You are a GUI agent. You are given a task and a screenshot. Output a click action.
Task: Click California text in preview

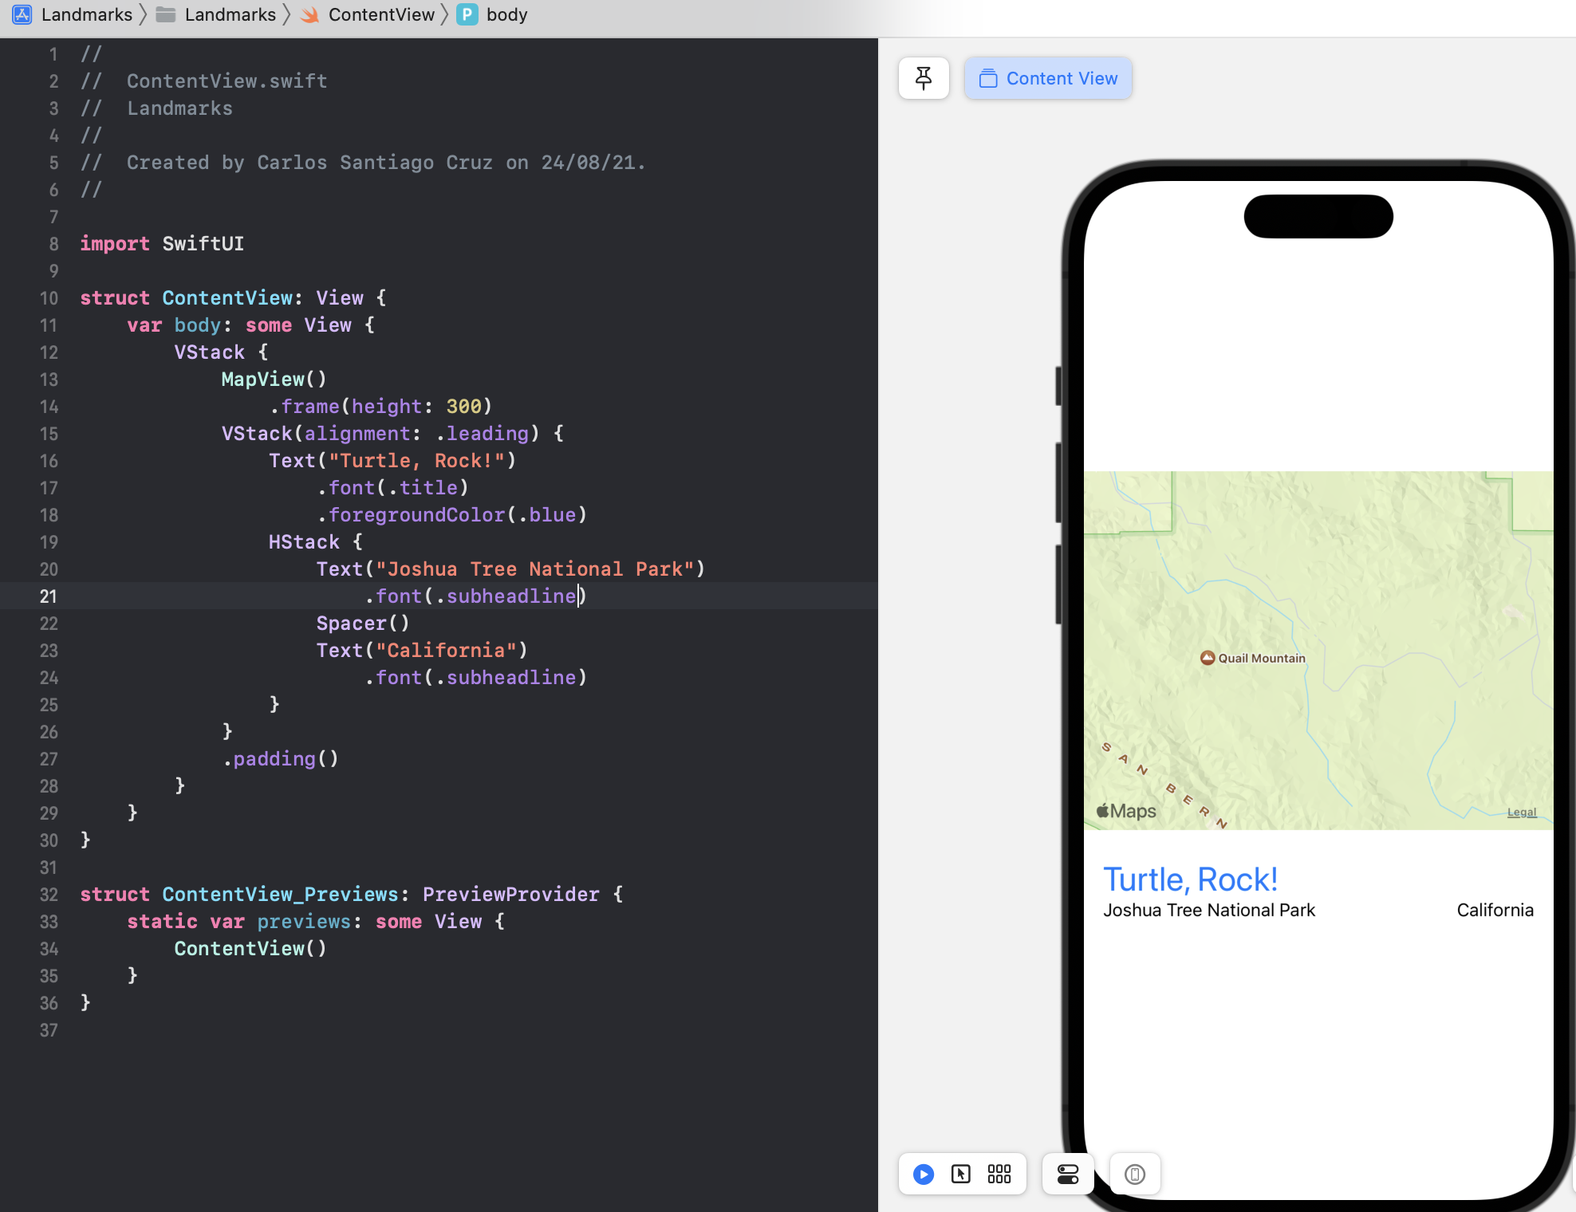1495,910
